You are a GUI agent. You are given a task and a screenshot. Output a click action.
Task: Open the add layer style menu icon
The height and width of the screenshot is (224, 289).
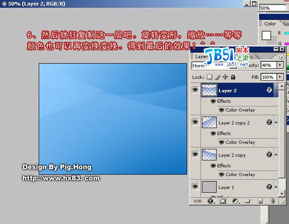[x=211, y=201]
